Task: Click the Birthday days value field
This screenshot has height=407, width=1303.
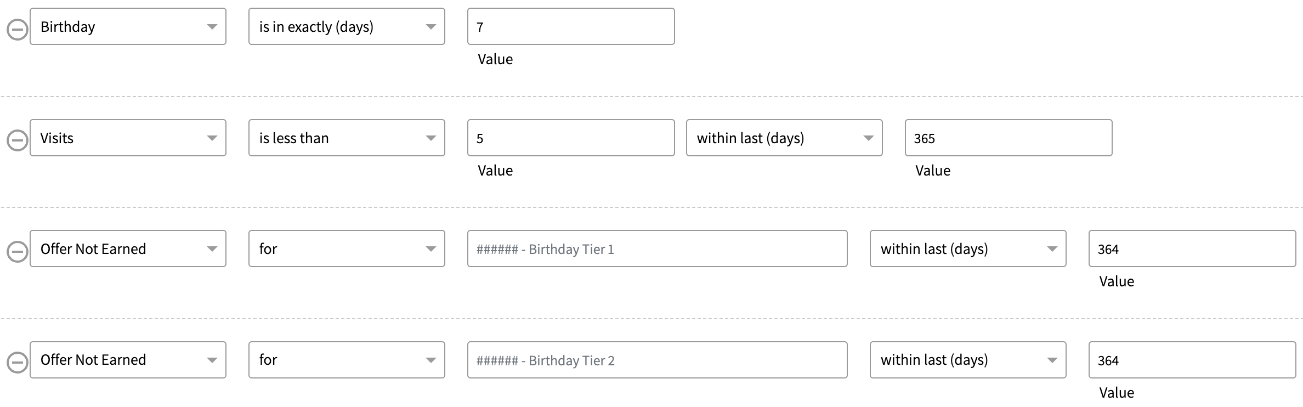Action: [x=571, y=27]
